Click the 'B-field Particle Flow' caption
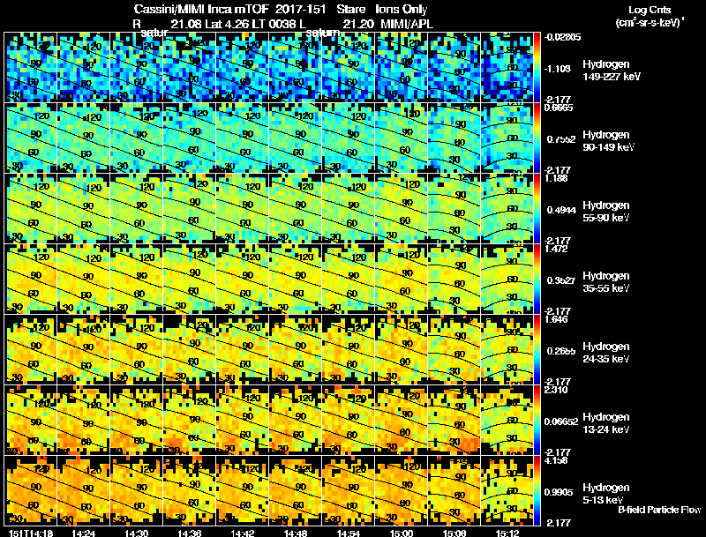 click(x=659, y=510)
